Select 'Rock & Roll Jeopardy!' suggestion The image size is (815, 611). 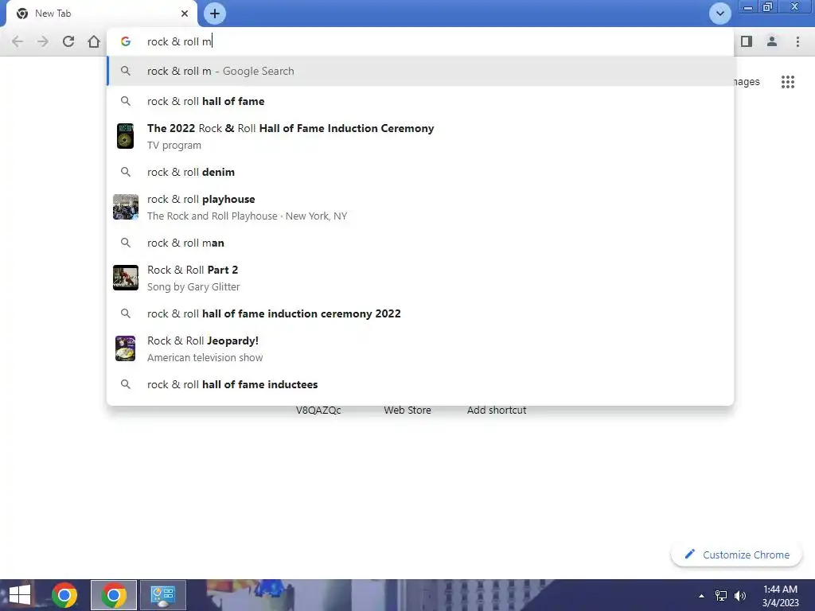(x=420, y=348)
